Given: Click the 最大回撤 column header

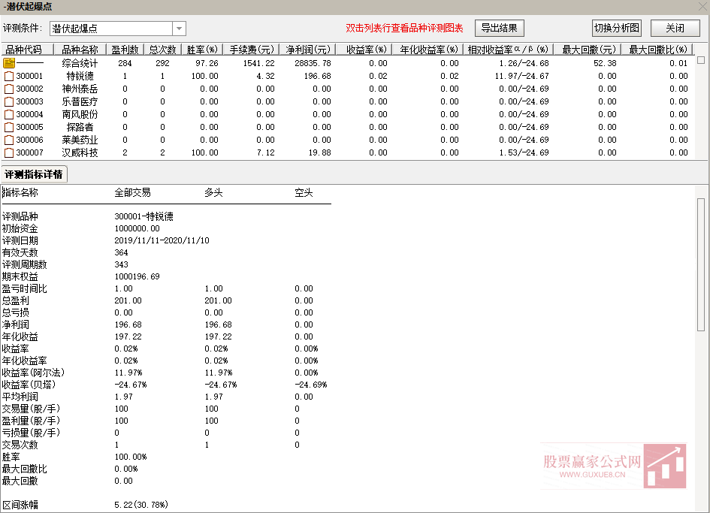Looking at the screenshot, I should point(589,50).
